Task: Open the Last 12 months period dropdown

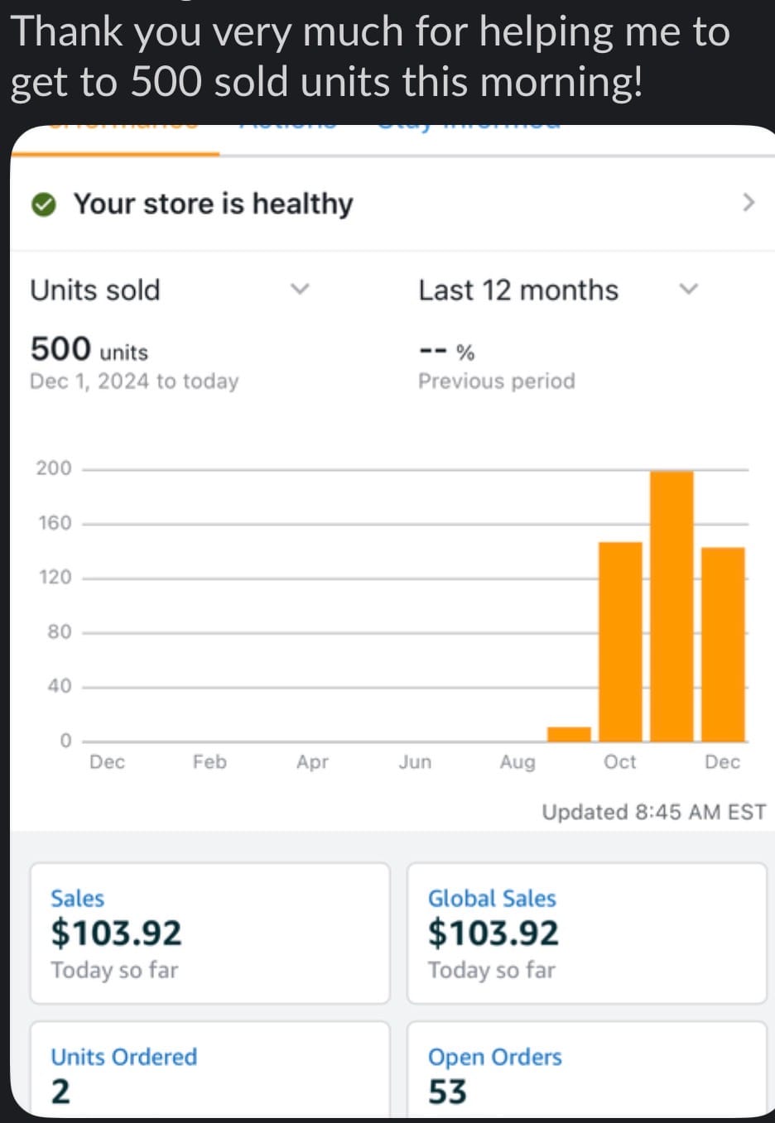Action: (x=688, y=290)
